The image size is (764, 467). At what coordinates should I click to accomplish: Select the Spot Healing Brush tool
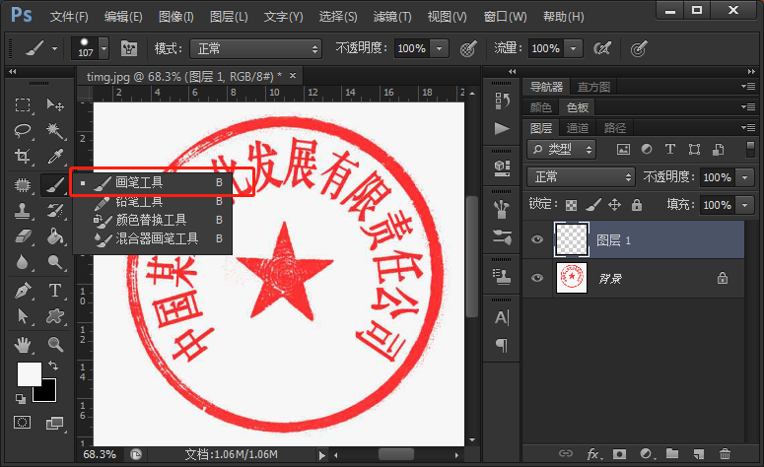coord(23,185)
